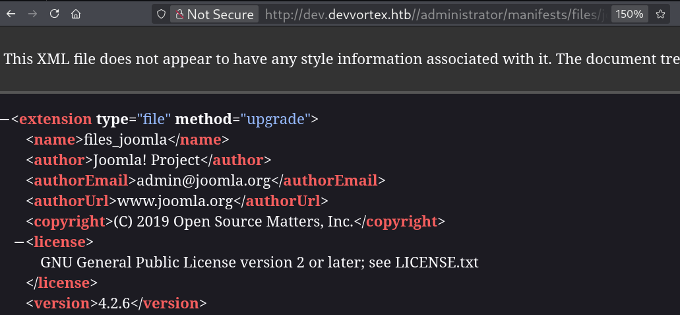Select www.joomla.org author URL text
This screenshot has height=315, width=680.
pos(175,201)
